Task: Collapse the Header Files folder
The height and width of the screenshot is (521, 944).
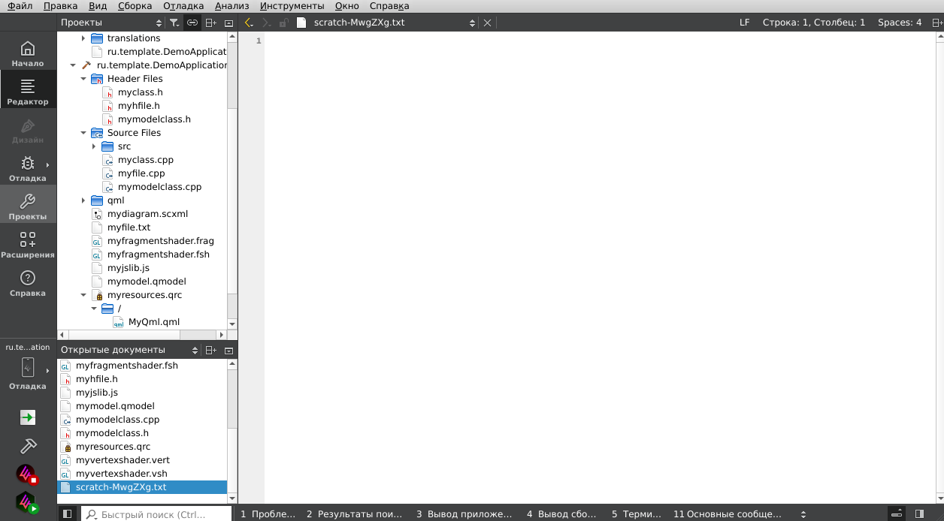Action: [83, 79]
